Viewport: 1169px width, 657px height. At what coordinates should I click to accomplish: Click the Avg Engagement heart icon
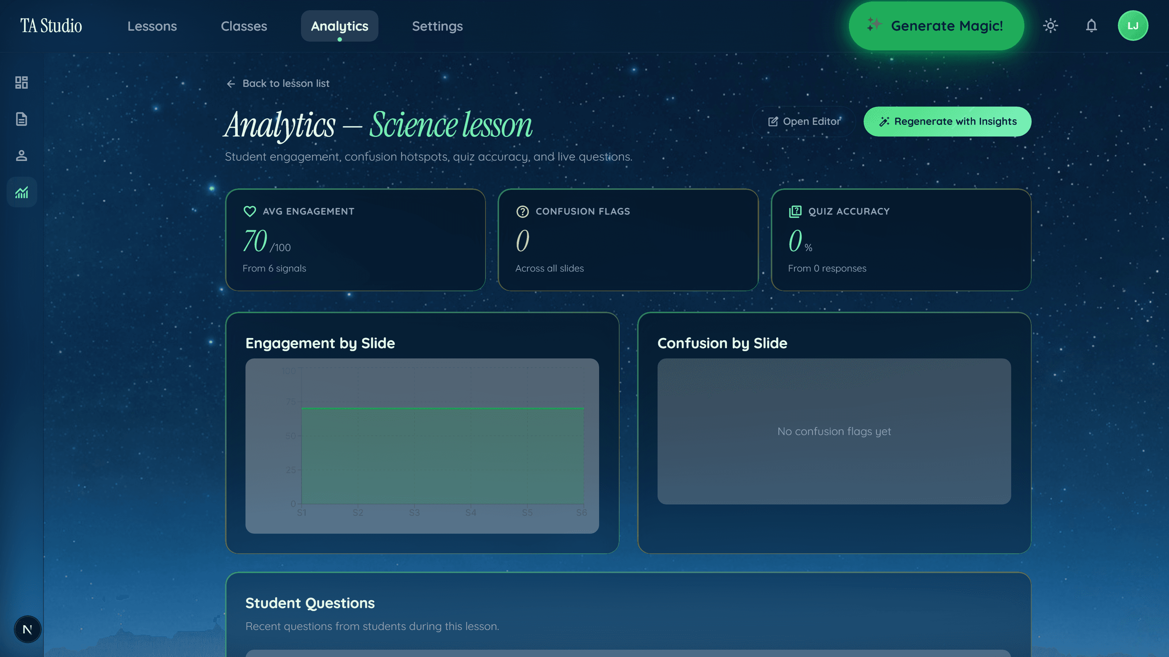250,212
